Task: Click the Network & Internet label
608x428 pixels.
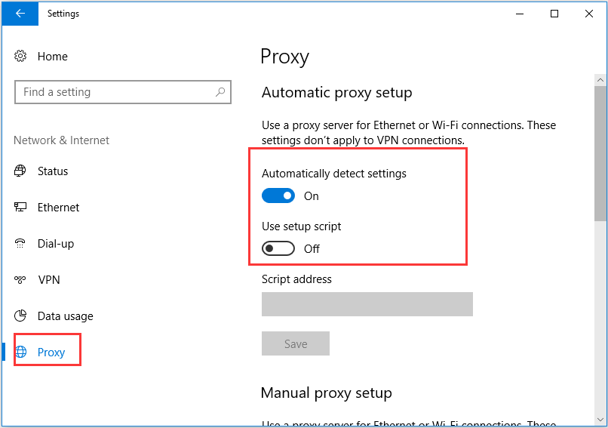Action: click(61, 140)
